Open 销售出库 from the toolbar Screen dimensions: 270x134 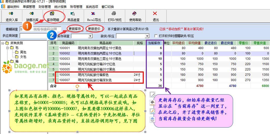[32, 16]
